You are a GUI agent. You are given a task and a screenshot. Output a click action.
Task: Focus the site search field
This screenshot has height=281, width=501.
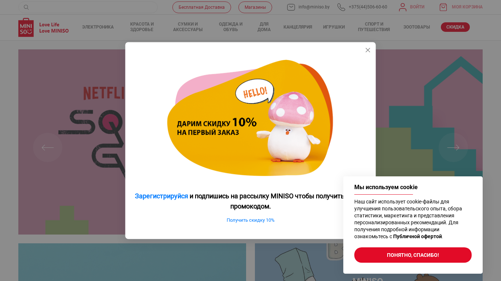click(88, 7)
